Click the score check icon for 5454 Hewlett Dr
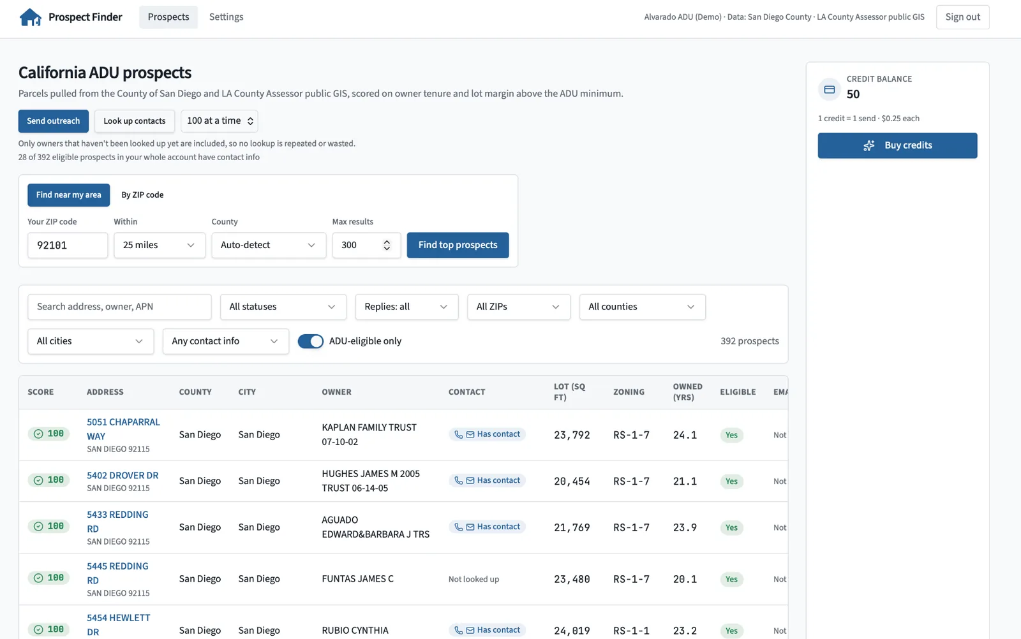Screen dimensions: 1021x639 (x=38, y=629)
